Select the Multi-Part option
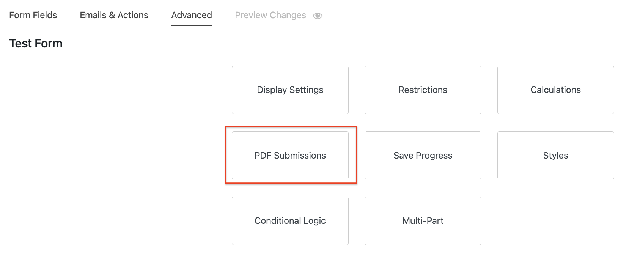The height and width of the screenshot is (261, 629). (x=423, y=220)
